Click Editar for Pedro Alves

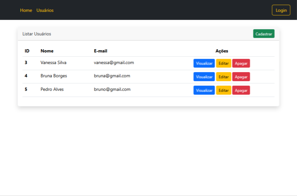pos(223,91)
